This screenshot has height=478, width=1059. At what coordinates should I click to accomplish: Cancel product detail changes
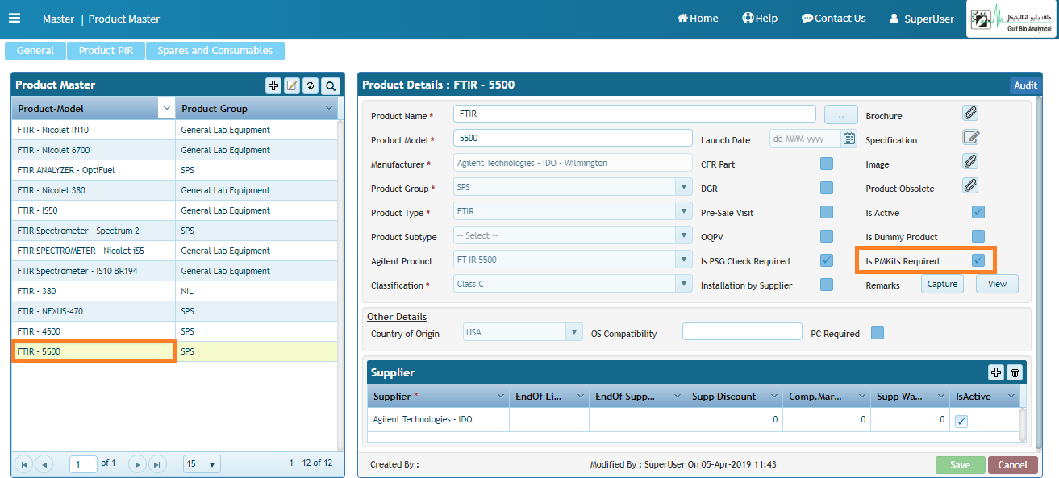pos(1013,465)
